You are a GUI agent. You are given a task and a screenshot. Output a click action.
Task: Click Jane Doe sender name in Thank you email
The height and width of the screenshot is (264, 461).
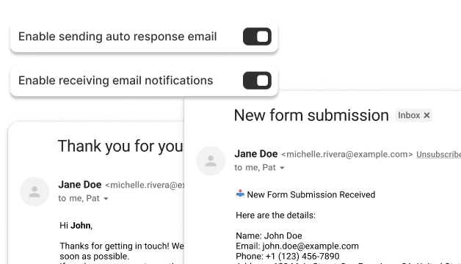pyautogui.click(x=80, y=185)
